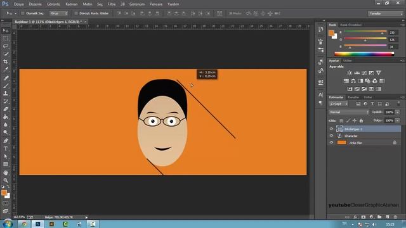Click the Windows Start button

tap(8, 224)
